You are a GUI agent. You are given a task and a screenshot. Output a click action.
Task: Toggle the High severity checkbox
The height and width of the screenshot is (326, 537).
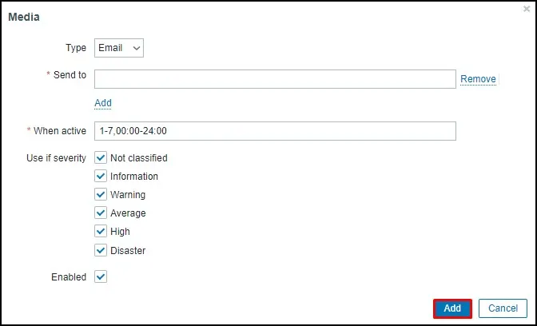pos(101,232)
